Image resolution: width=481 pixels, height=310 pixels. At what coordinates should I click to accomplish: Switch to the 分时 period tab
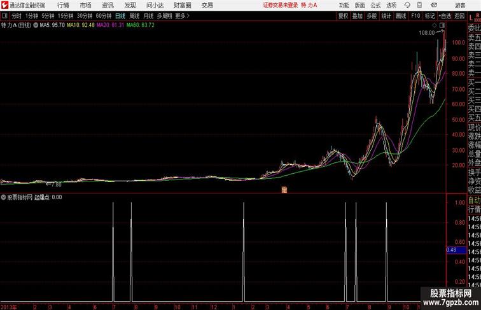pyautogui.click(x=17, y=16)
